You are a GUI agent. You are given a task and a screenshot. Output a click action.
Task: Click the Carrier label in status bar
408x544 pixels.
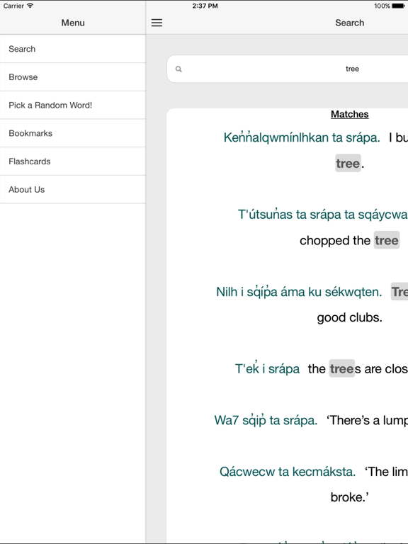[13, 6]
